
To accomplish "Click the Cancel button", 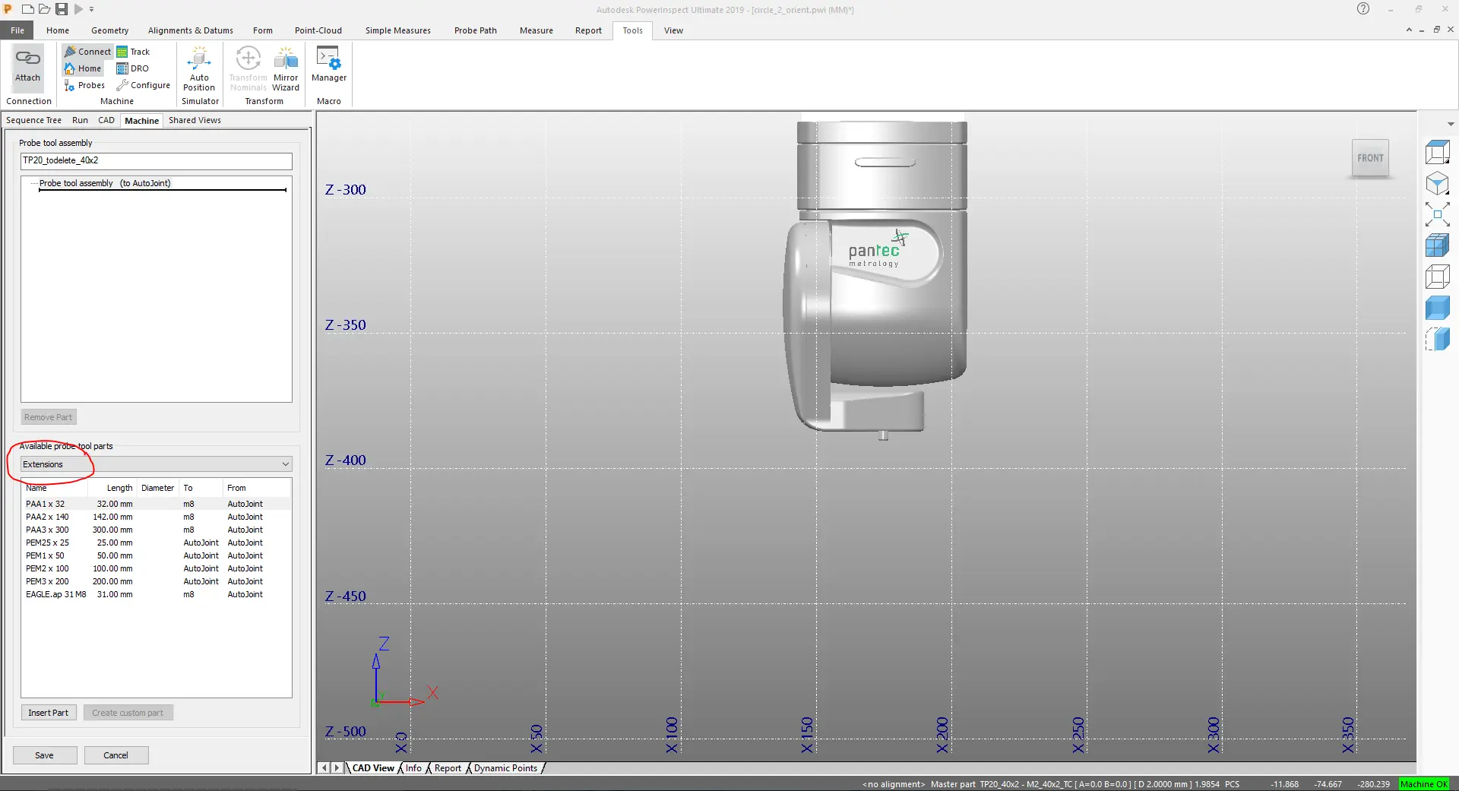I will pyautogui.click(x=116, y=755).
